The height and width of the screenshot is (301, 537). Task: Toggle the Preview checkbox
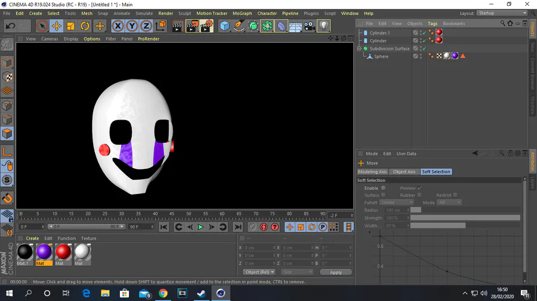[x=419, y=188]
